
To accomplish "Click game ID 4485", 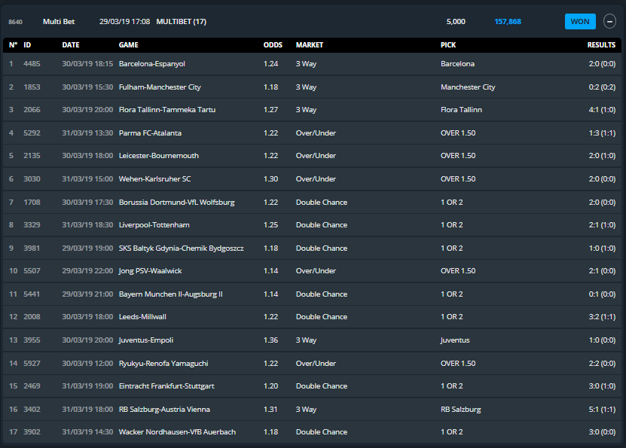I will click(32, 64).
